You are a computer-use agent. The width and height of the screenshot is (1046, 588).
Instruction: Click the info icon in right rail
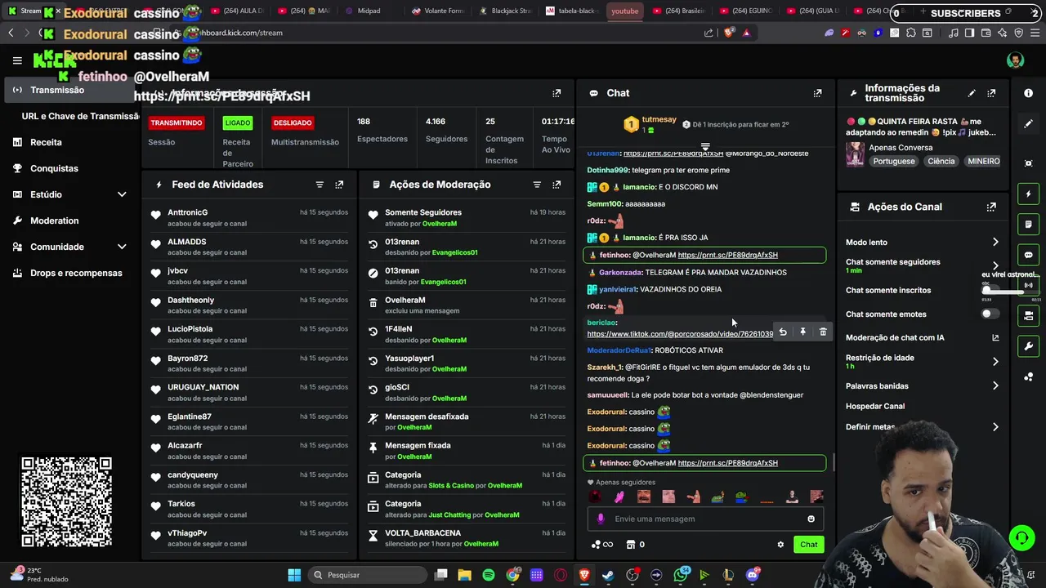tap(1029, 93)
